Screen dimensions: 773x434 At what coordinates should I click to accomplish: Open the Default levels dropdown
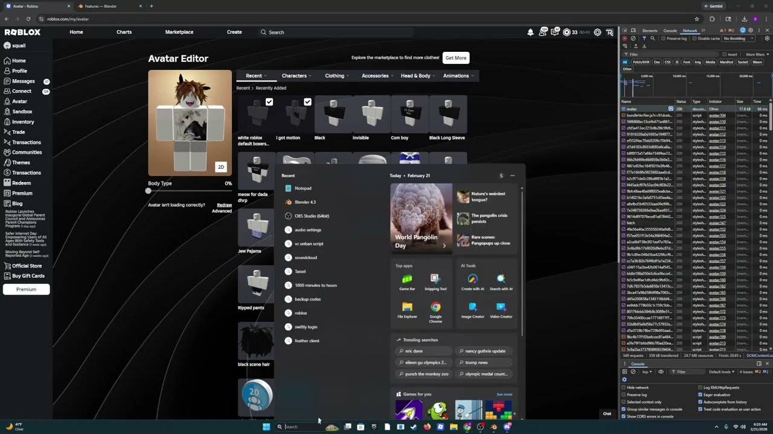click(x=720, y=372)
